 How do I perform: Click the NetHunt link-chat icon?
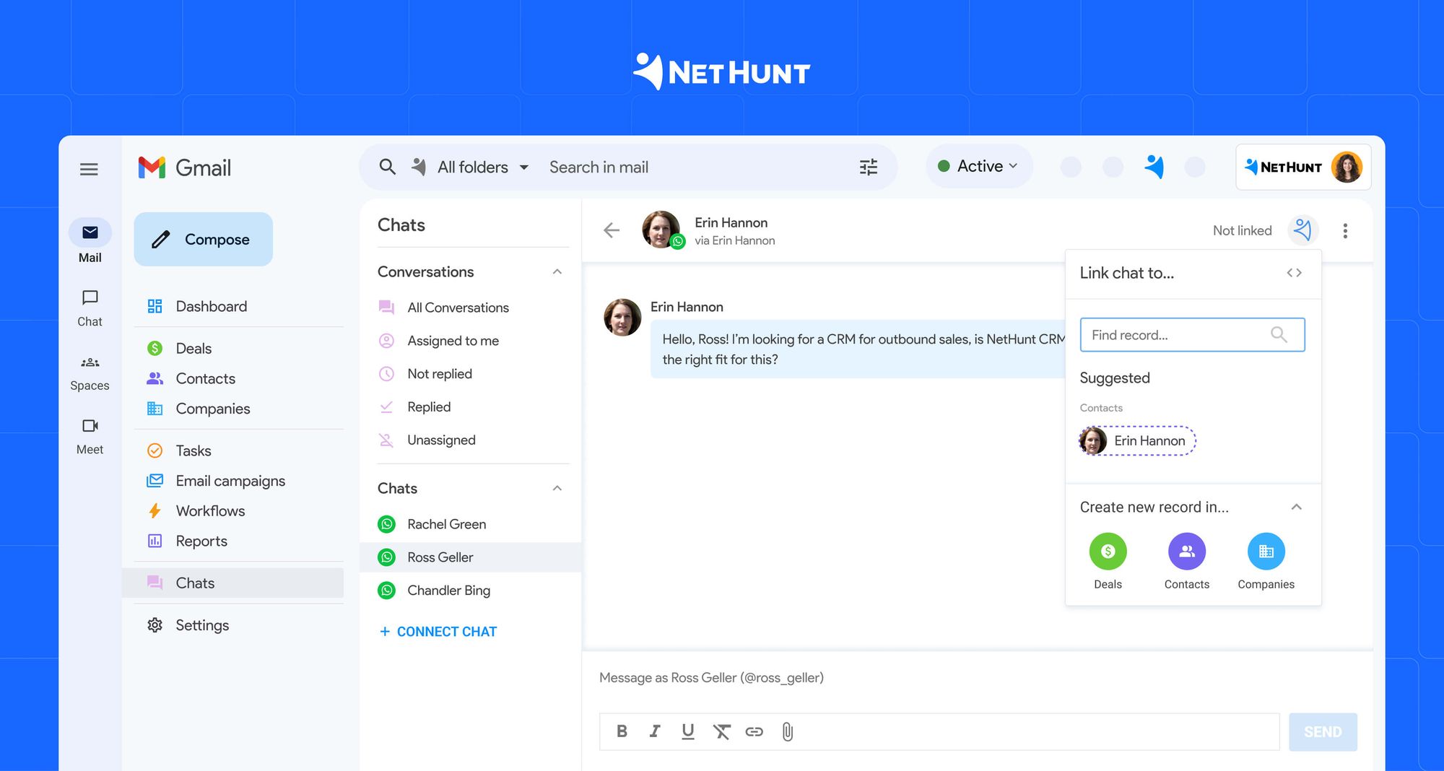pyautogui.click(x=1303, y=230)
